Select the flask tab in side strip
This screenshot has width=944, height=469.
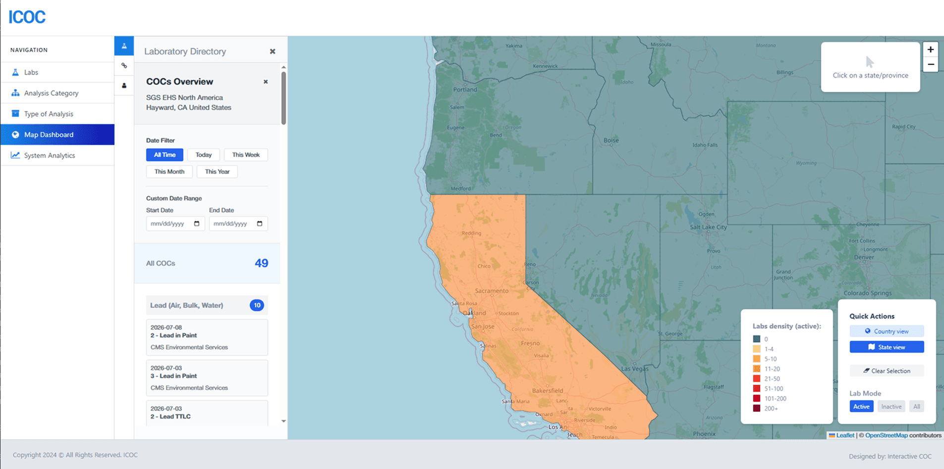click(x=124, y=46)
